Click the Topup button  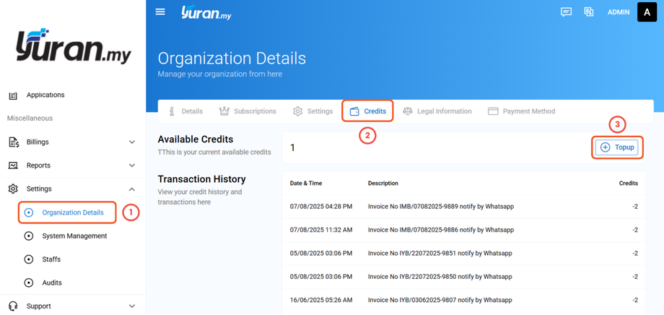617,147
